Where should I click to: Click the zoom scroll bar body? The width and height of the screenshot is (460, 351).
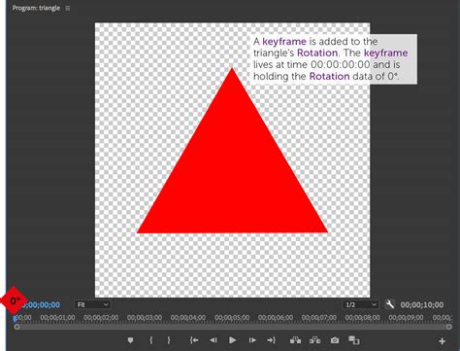coord(233,327)
